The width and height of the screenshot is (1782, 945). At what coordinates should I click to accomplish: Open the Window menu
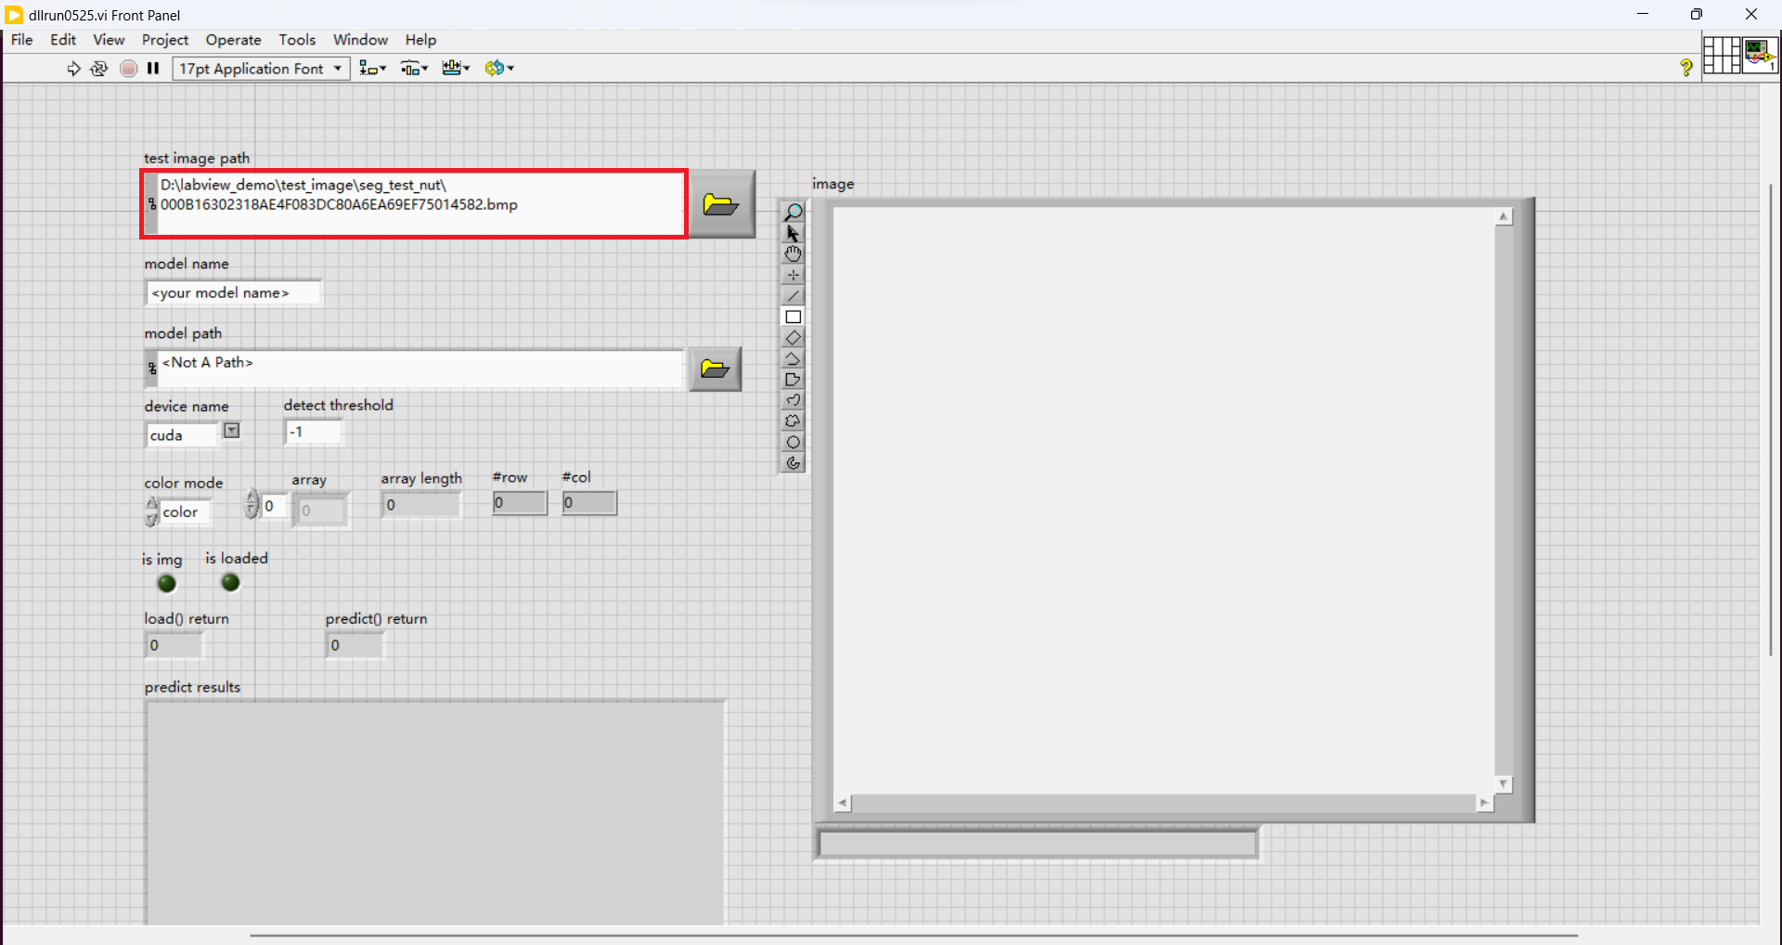point(360,40)
